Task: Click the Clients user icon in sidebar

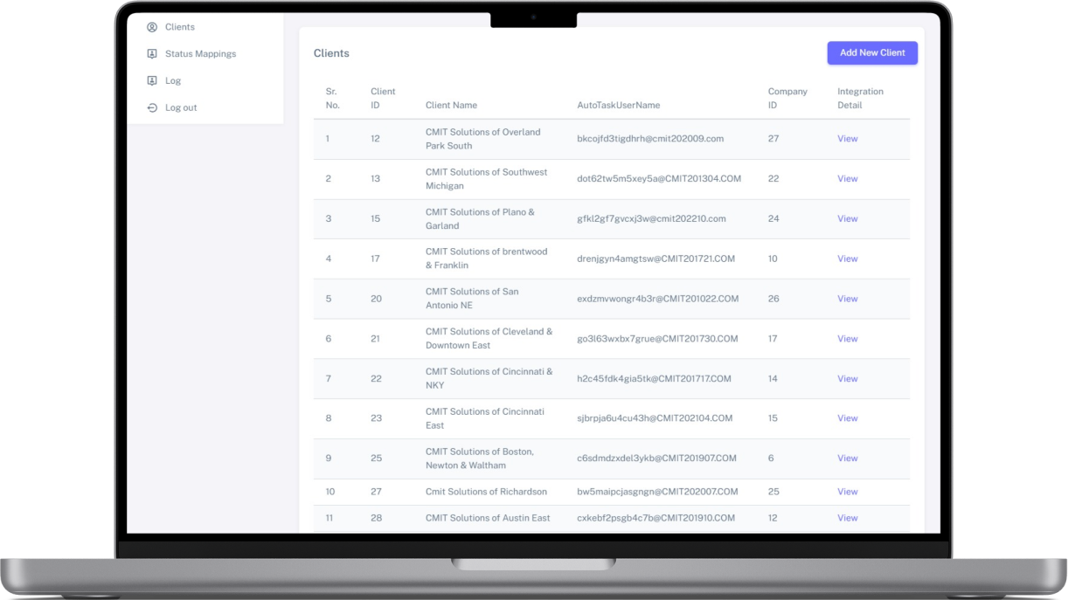Action: 152,27
